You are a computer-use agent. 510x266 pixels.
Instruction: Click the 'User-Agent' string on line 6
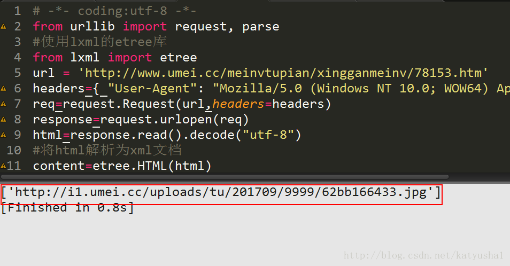(152, 88)
